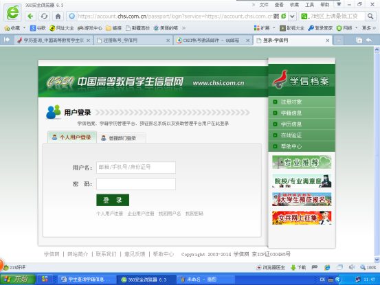Screen dimensions: 380x285
Task: Open the zoom level 100% control
Action: click(368, 267)
